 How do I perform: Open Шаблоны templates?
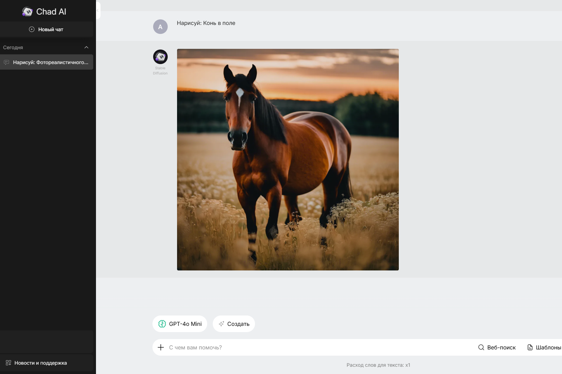click(544, 347)
